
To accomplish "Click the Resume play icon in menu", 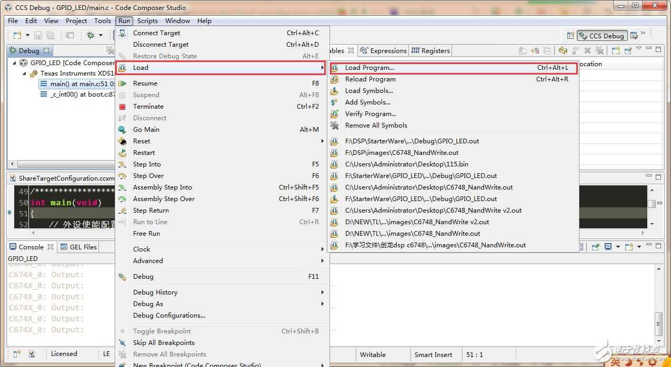I will 123,83.
